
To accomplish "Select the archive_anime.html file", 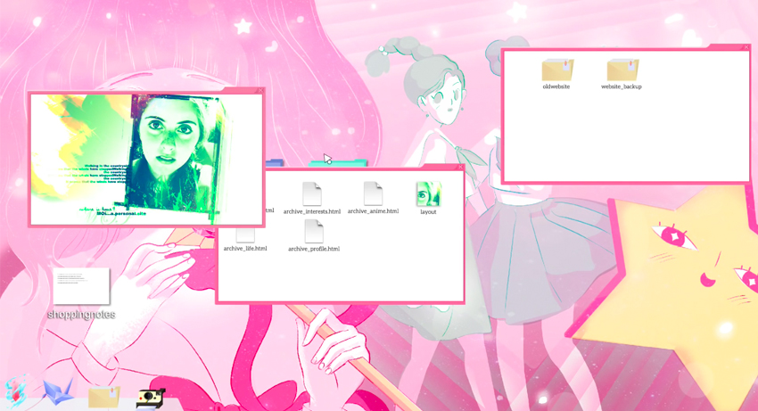I will click(373, 193).
